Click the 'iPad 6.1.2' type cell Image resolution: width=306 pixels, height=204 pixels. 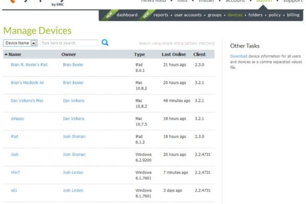click(x=140, y=139)
